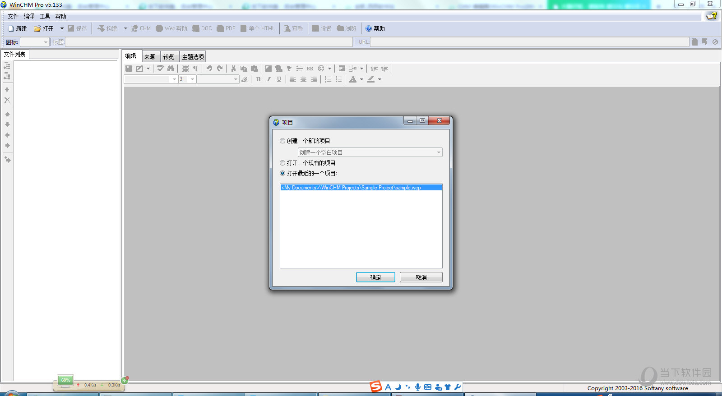Open the 图标 icon combo box

pos(35,42)
